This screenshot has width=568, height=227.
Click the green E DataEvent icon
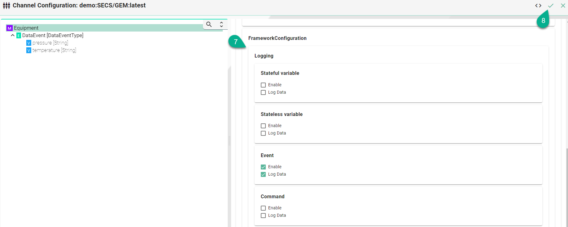tap(19, 36)
